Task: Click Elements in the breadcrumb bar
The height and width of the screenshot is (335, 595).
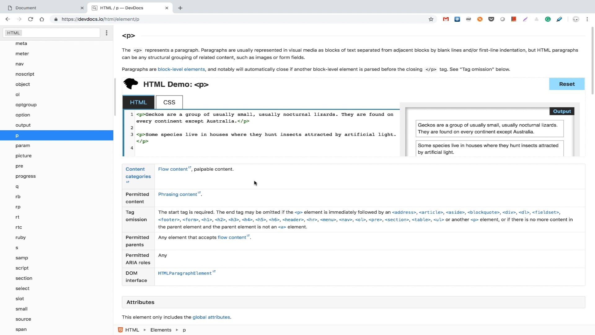Action: 161,330
